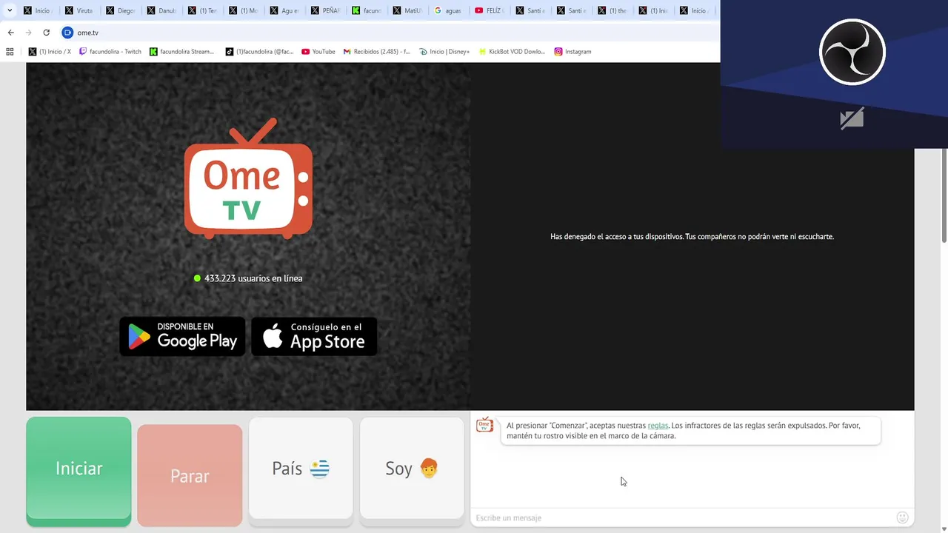
Task: Switch to the Google aguas tab
Action: 448,10
